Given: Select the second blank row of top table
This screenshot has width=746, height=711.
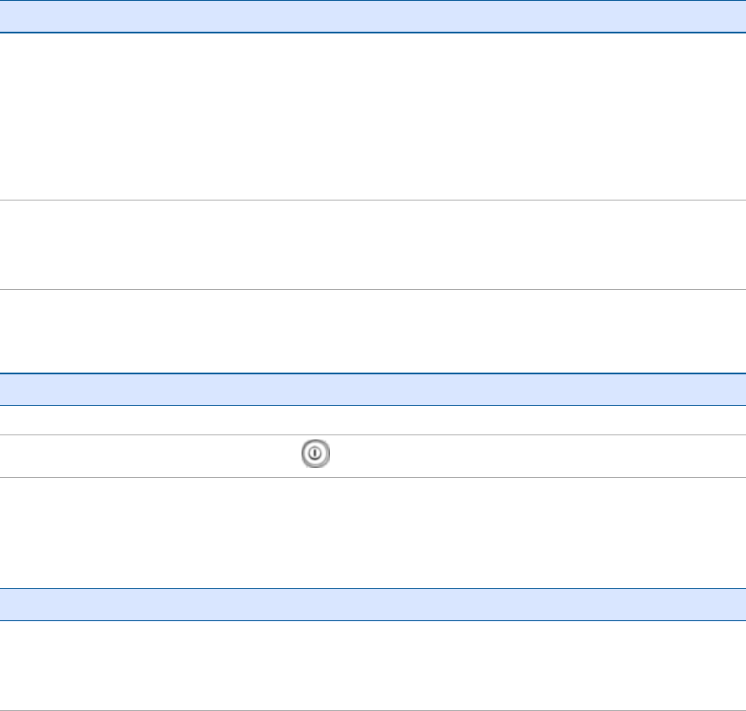Looking at the screenshot, I should 373,245.
